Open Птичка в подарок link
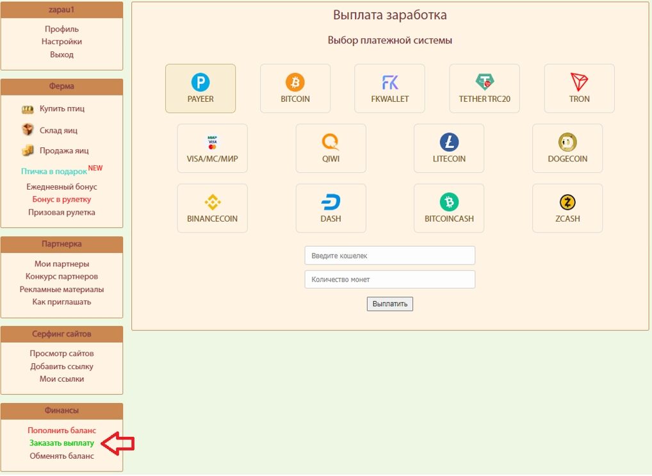Viewport: 652px width, 476px height. [x=54, y=172]
